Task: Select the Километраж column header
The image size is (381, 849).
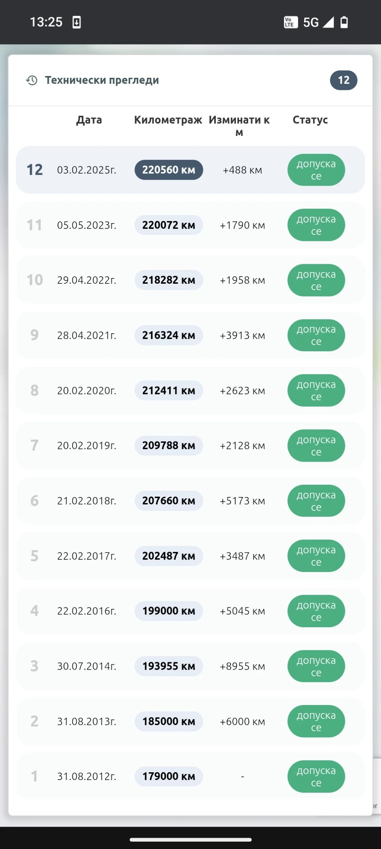Action: [168, 120]
